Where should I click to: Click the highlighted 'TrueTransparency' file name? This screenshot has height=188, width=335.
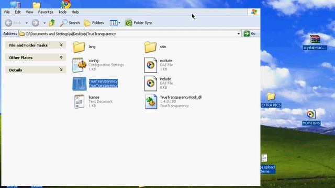point(103,81)
